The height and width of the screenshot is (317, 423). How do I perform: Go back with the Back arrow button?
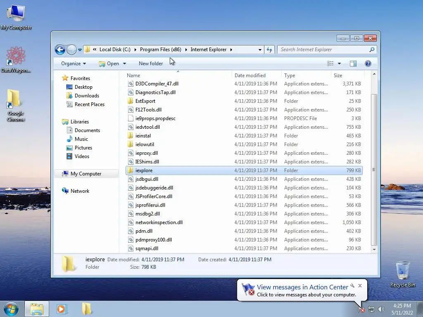point(60,50)
